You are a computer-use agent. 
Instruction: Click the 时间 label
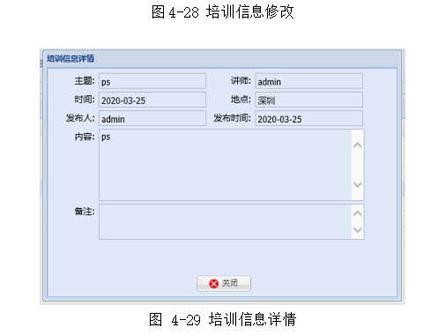(85, 100)
